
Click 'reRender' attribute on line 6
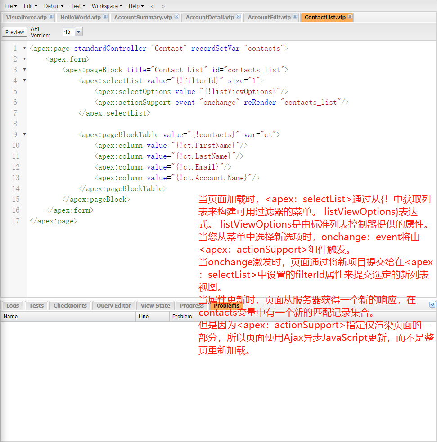(x=260, y=103)
